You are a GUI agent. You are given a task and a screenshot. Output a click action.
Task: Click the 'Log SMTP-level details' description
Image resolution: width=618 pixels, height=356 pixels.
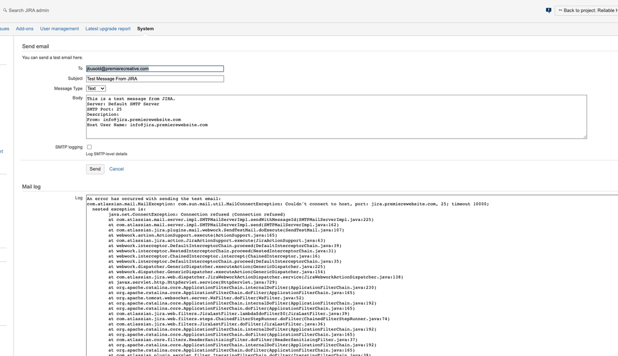(106, 154)
